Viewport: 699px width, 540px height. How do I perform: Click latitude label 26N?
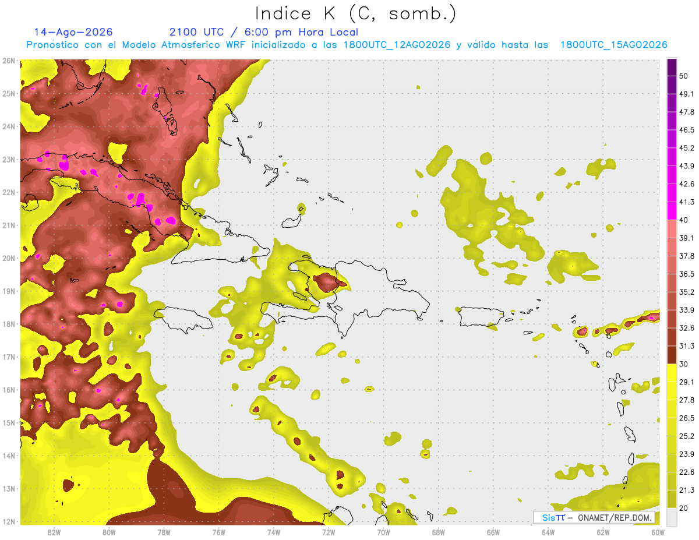[8, 61]
